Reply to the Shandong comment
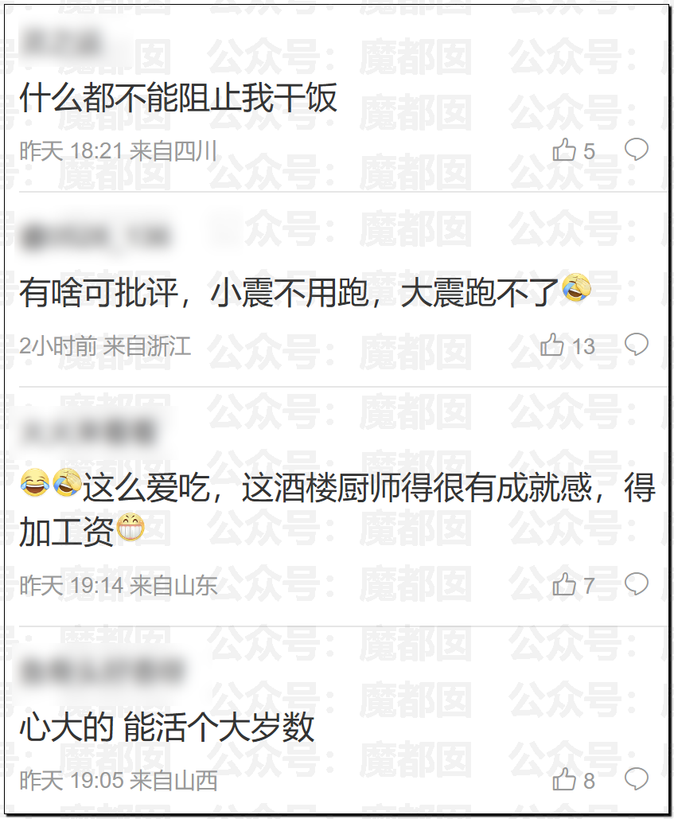The width and height of the screenshot is (674, 819). [637, 584]
